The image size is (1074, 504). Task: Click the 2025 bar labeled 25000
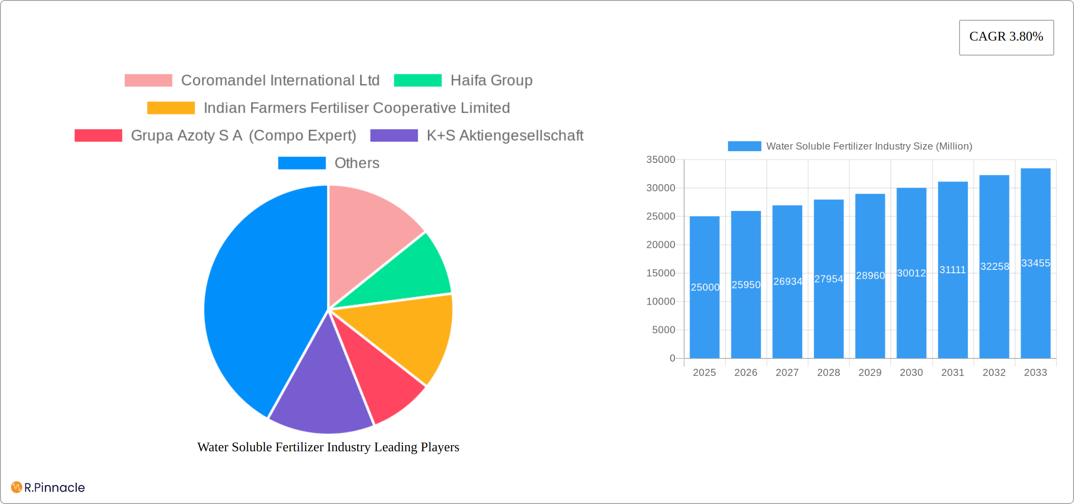click(705, 287)
